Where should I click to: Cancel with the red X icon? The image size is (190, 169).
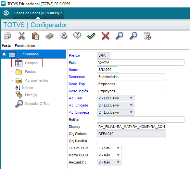tap(106, 36)
